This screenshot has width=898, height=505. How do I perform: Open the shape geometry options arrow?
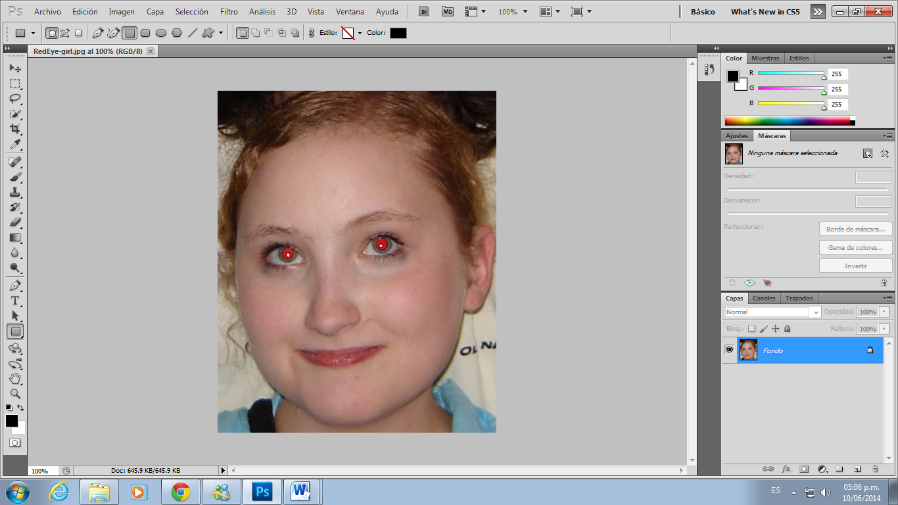[221, 33]
